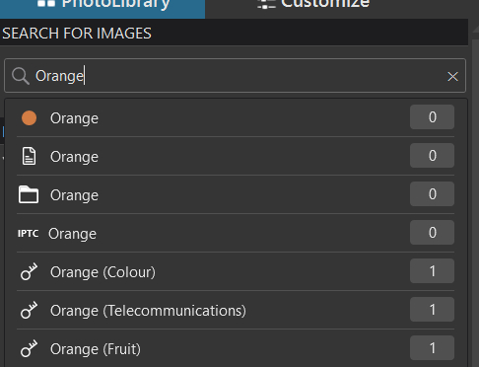This screenshot has height=367, width=479.
Task: Click the count badge for Orange (Fruit)
Action: 432,348
